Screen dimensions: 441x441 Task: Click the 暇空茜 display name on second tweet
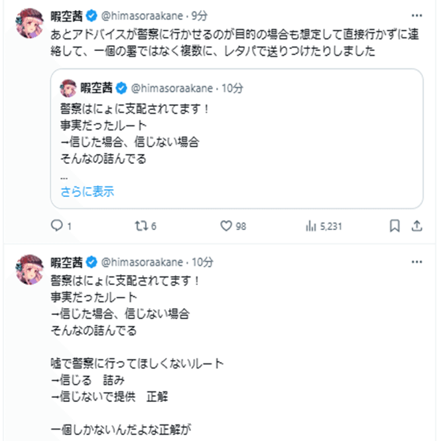tap(66, 261)
